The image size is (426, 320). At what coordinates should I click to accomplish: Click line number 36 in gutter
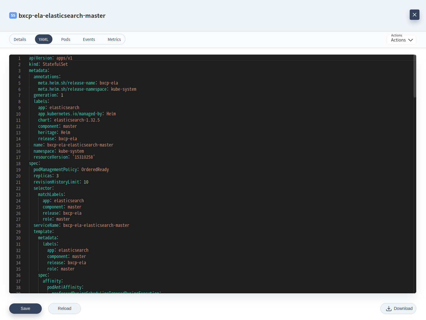click(18, 276)
